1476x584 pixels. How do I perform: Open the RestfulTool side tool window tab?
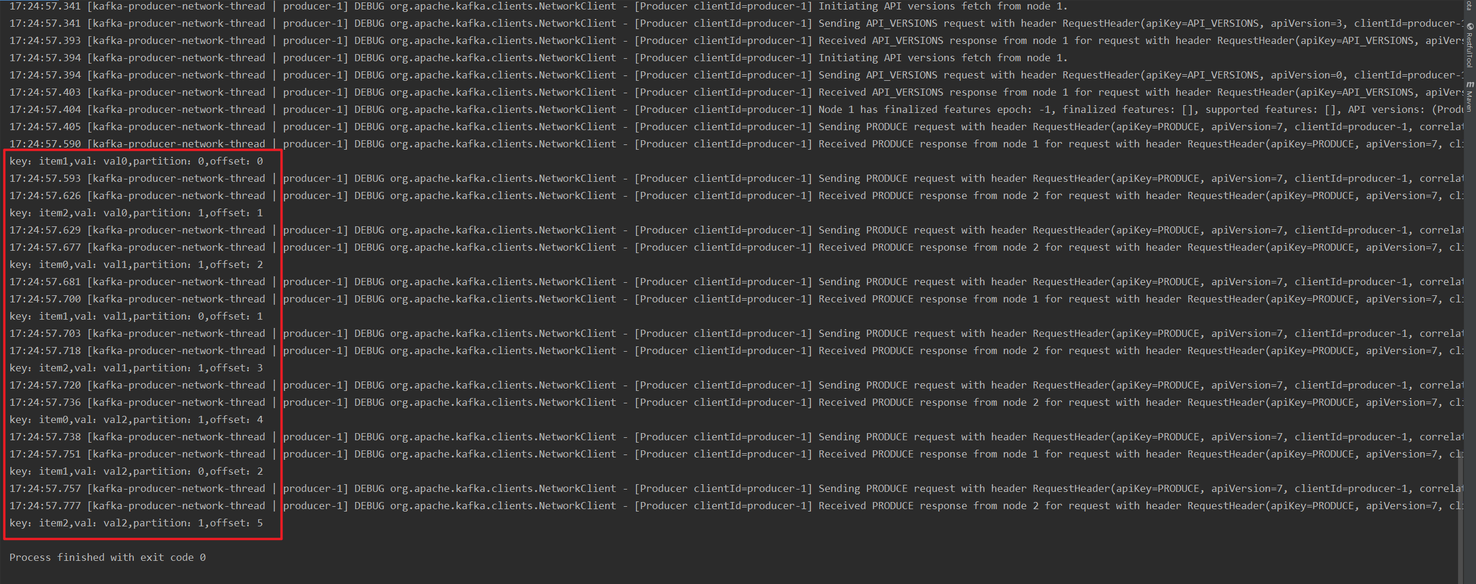(1469, 45)
